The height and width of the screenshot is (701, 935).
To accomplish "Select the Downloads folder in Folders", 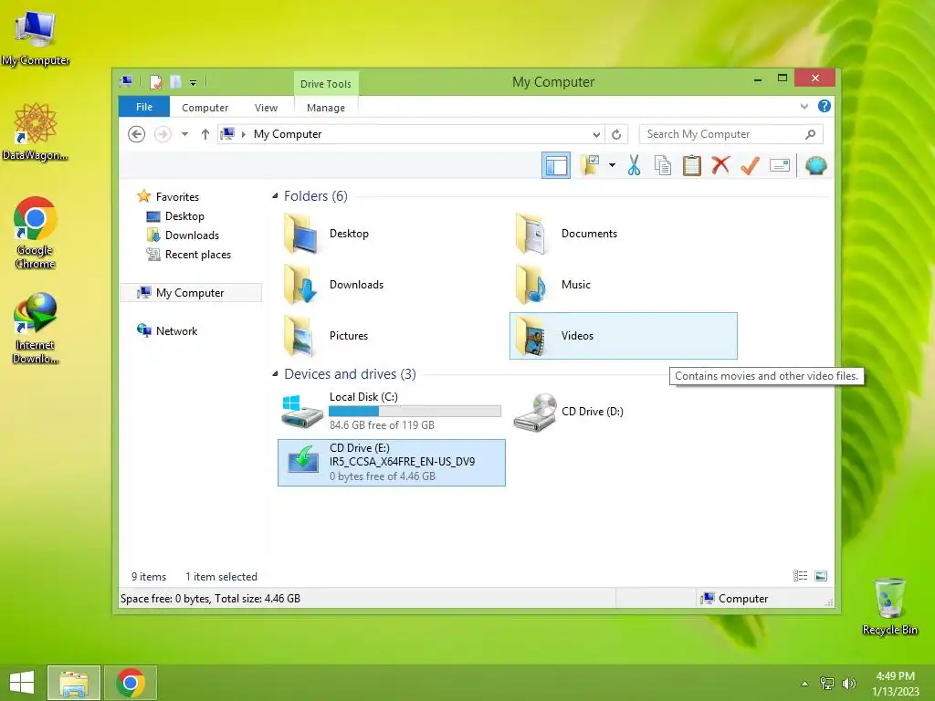I will tap(391, 285).
